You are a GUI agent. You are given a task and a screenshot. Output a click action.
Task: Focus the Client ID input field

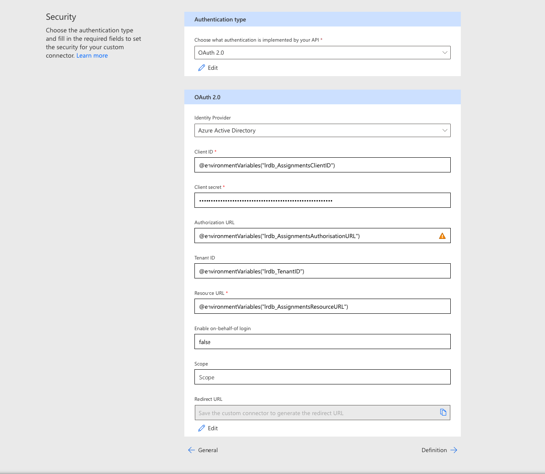pos(322,165)
